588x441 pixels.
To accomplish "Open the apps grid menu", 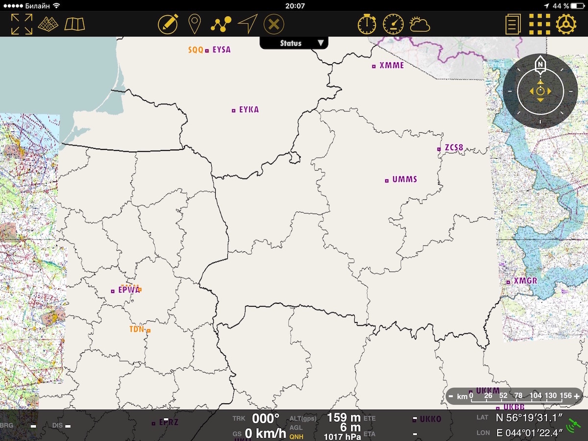I will pyautogui.click(x=539, y=24).
